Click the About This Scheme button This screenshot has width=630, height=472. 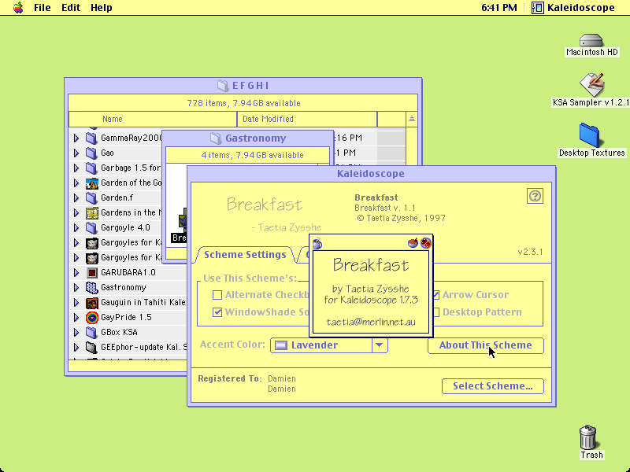coord(486,345)
